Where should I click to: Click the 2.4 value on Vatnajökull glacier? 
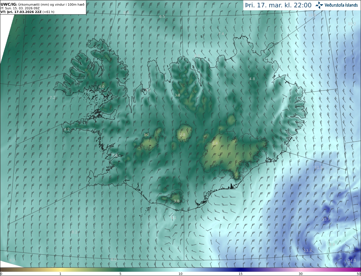215,143
